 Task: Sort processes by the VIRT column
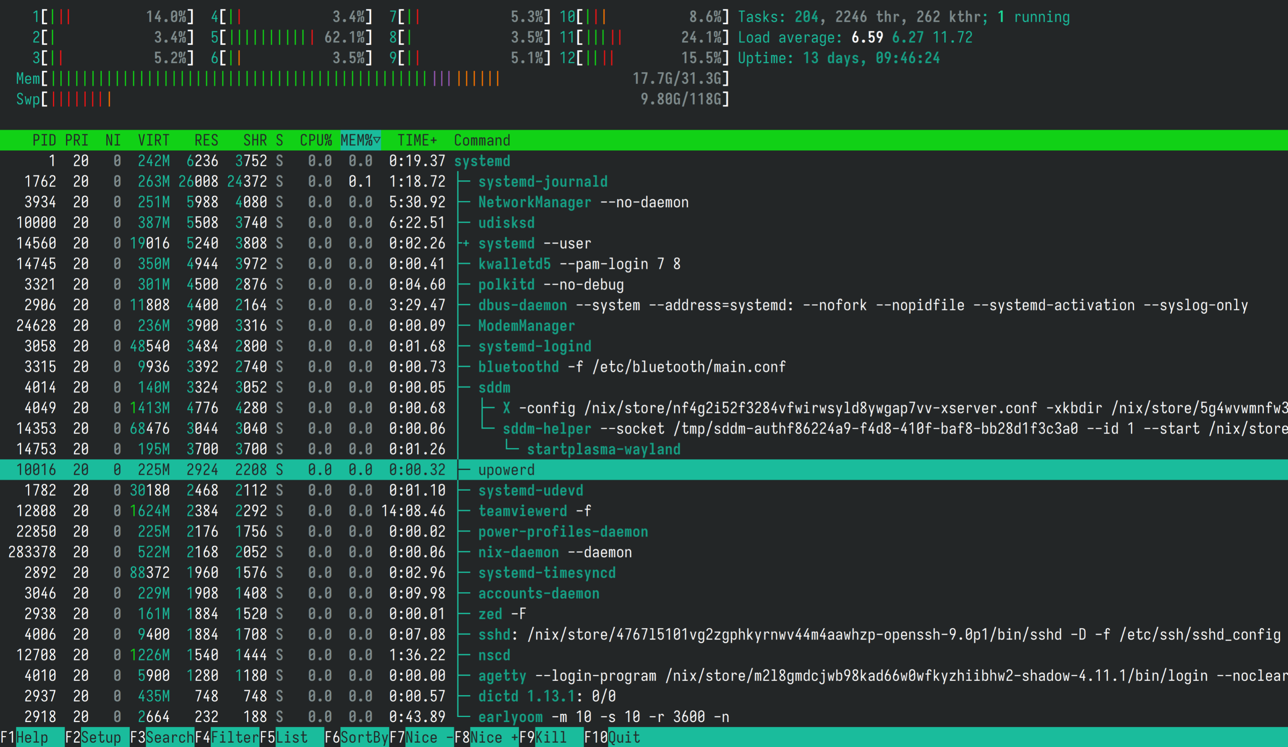pyautogui.click(x=153, y=140)
